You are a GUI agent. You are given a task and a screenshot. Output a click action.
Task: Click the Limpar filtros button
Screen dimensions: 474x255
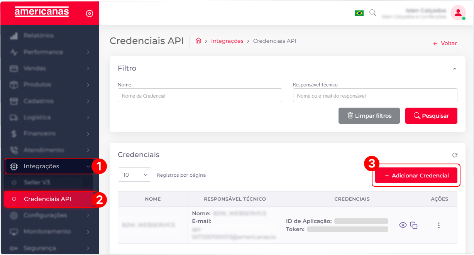[x=369, y=116]
